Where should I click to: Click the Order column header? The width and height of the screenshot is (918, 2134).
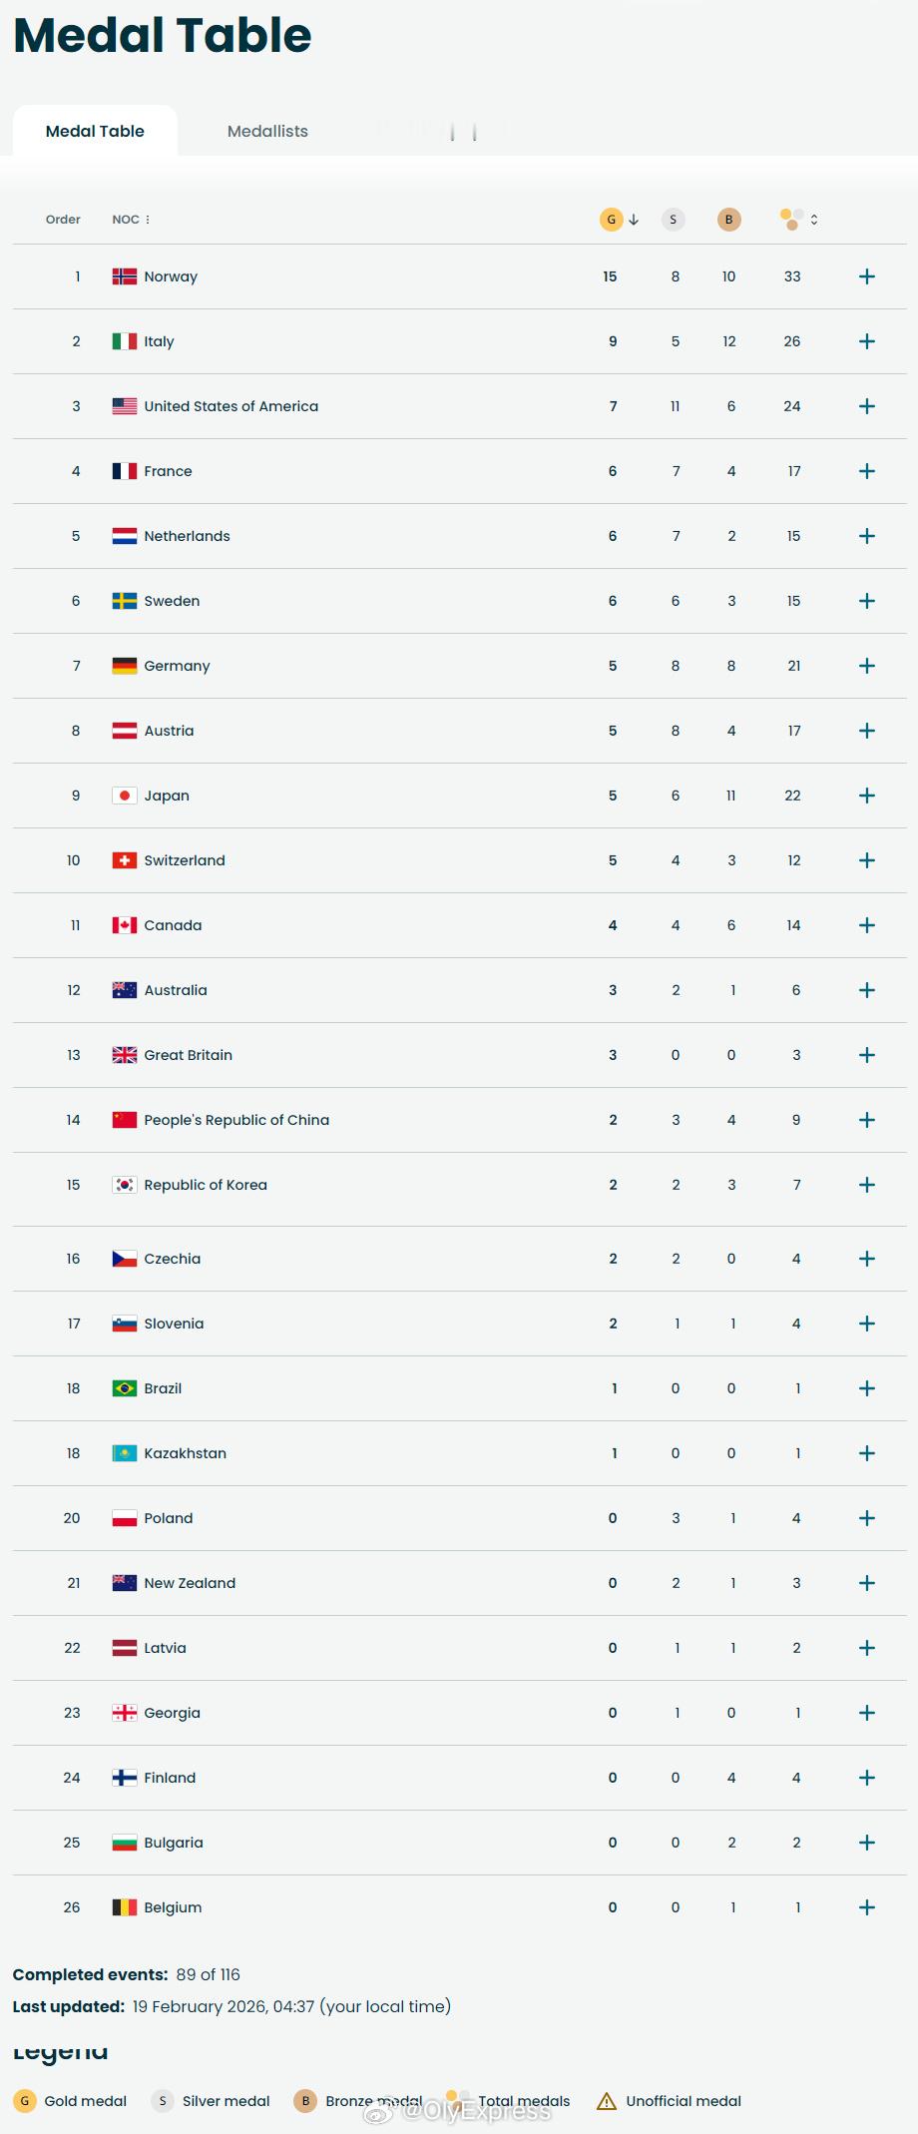(x=63, y=220)
